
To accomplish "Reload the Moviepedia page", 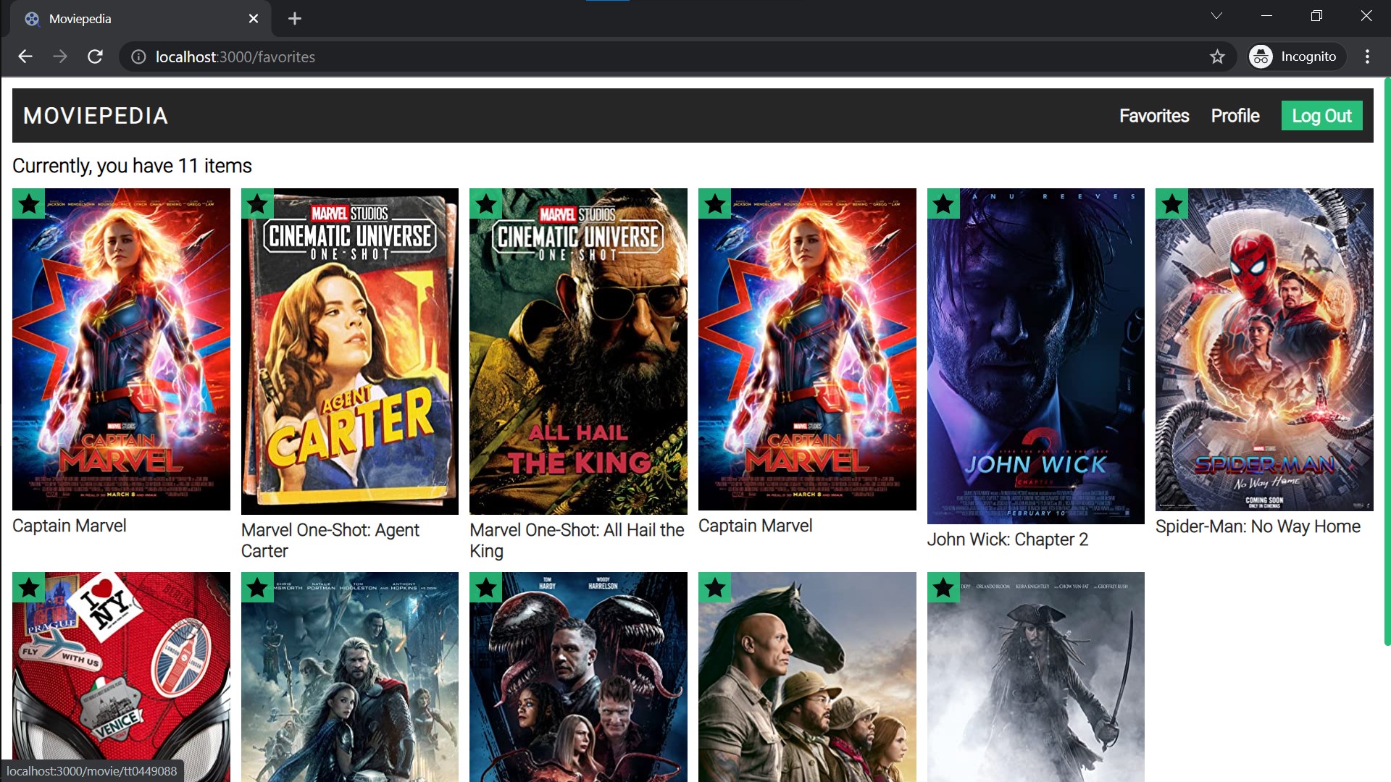I will [95, 56].
